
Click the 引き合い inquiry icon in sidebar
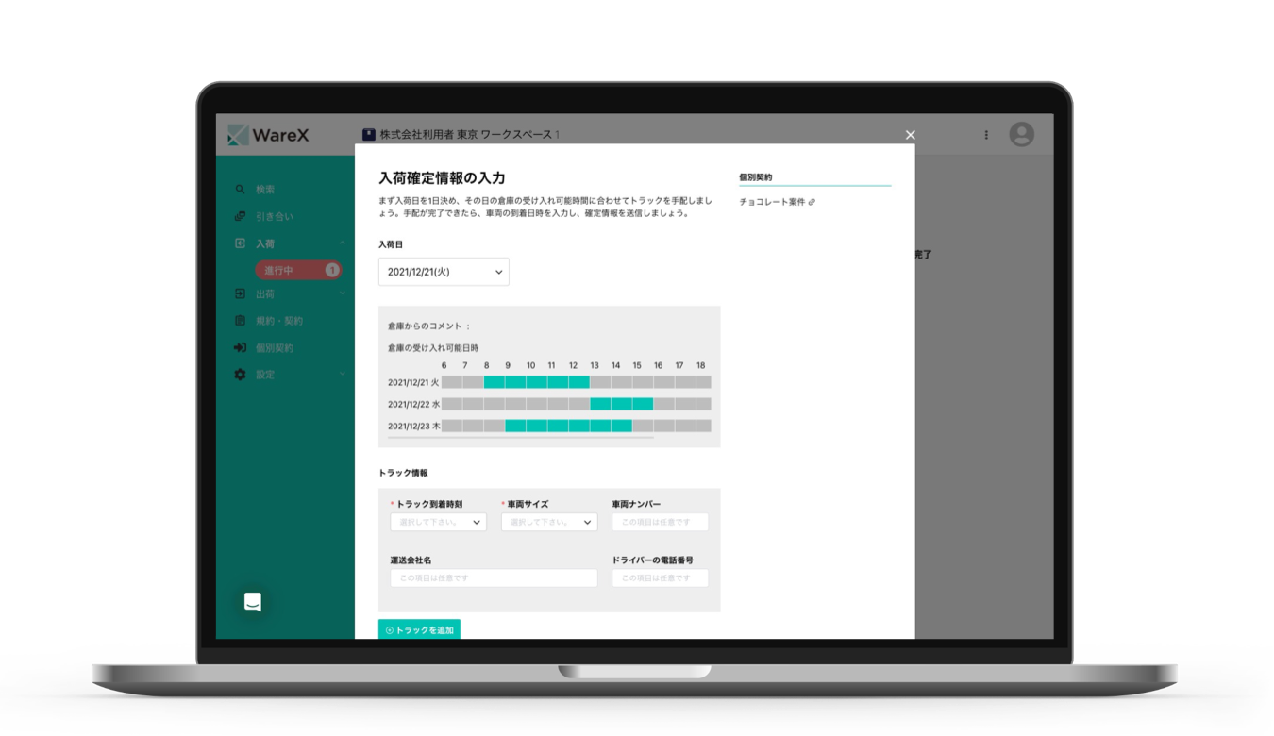(240, 216)
